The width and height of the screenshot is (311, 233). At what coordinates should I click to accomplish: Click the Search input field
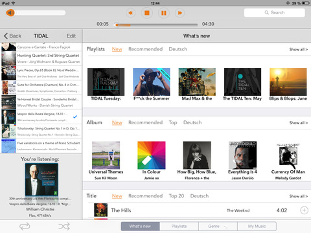pyautogui.click(x=275, y=13)
